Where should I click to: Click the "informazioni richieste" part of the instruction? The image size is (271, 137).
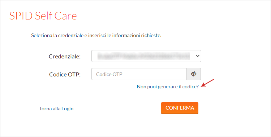(137, 36)
